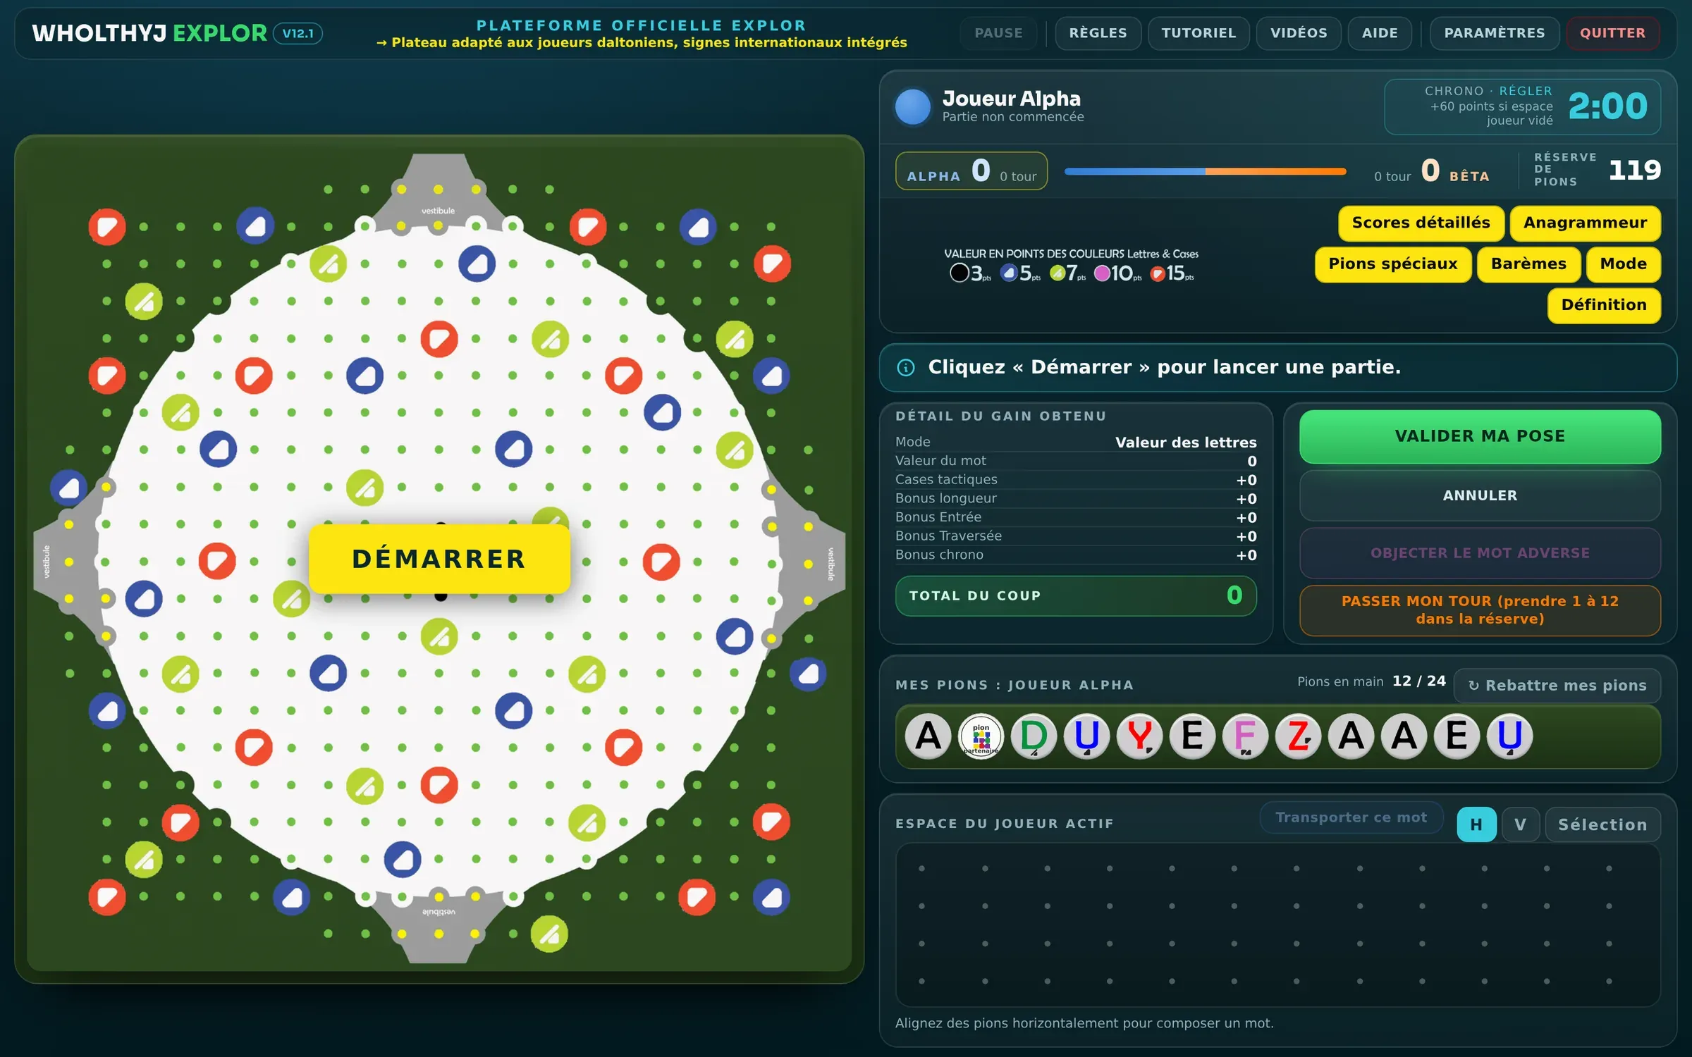
Task: Click VALIDER MA POSE button
Action: click(1480, 436)
